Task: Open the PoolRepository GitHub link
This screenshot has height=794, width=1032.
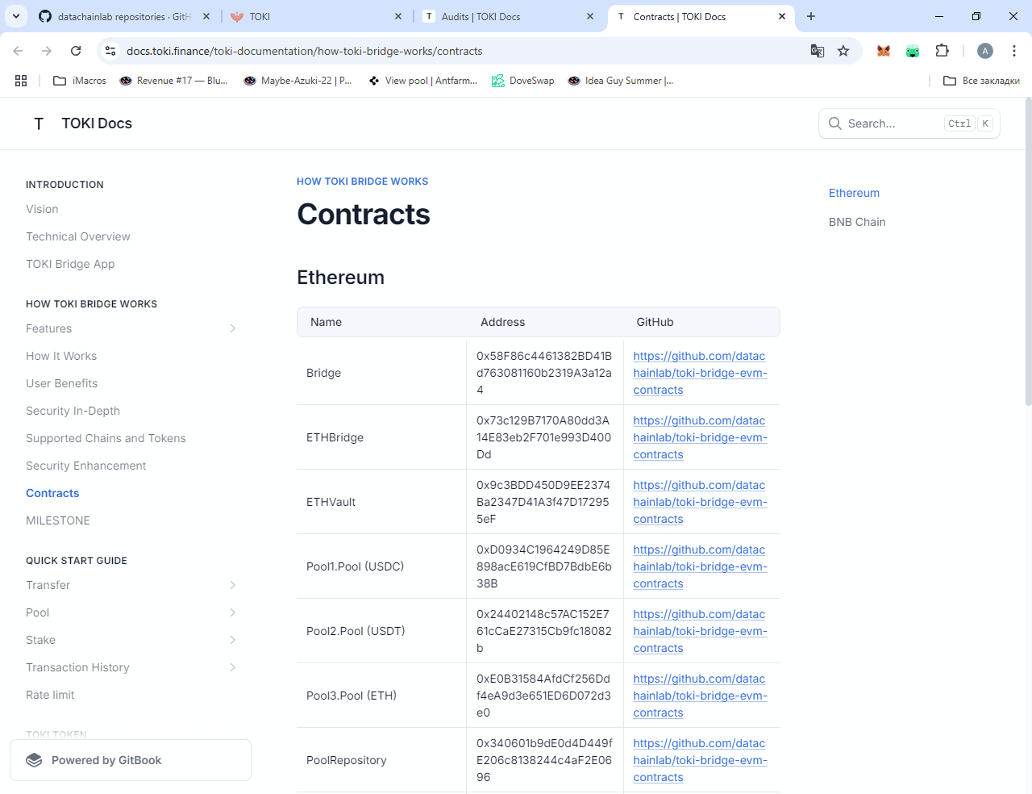Action: pyautogui.click(x=700, y=760)
